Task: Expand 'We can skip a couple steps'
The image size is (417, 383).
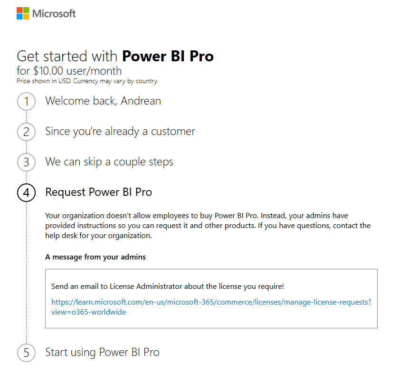Action: (109, 162)
